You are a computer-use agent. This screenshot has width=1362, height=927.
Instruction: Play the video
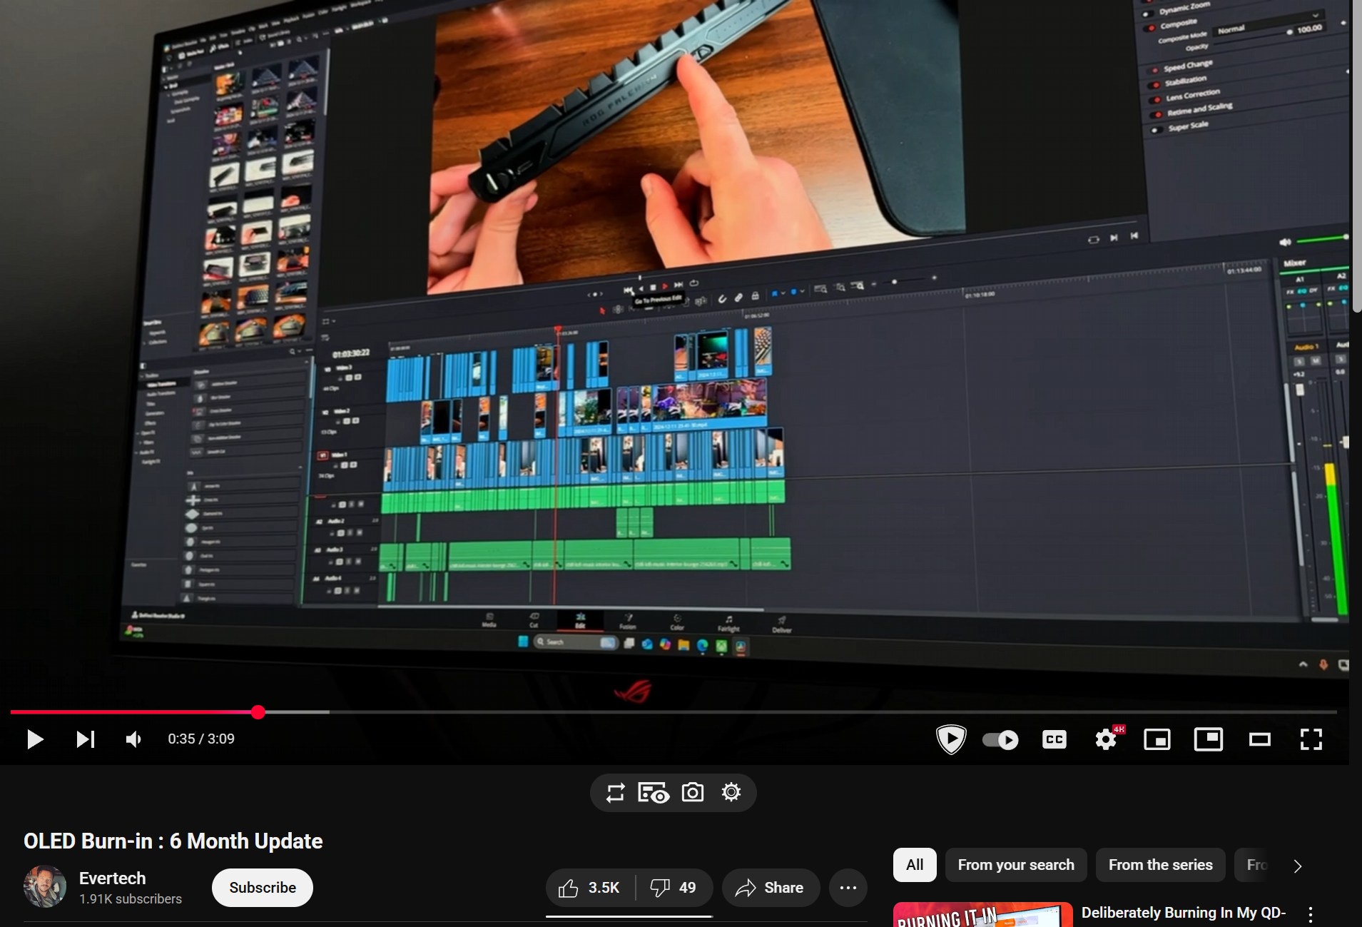(x=35, y=739)
